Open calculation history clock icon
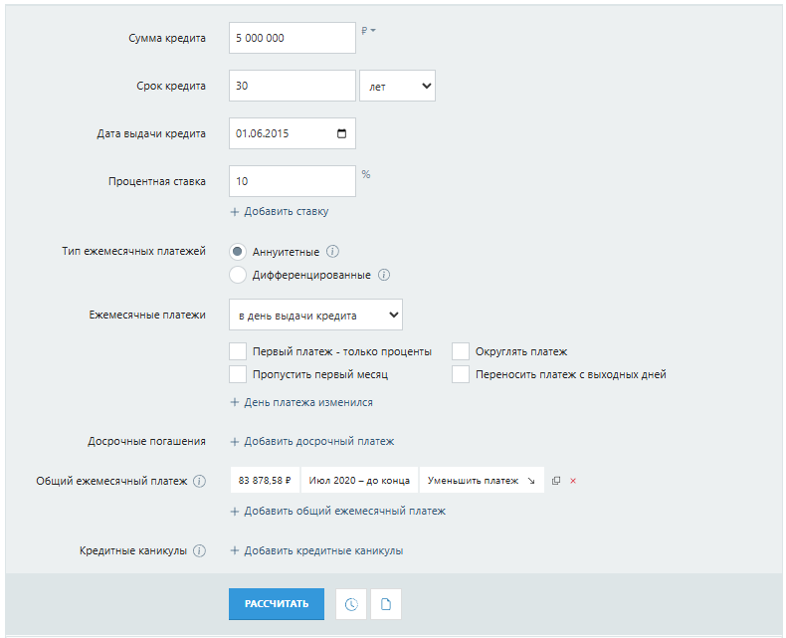 click(x=351, y=604)
